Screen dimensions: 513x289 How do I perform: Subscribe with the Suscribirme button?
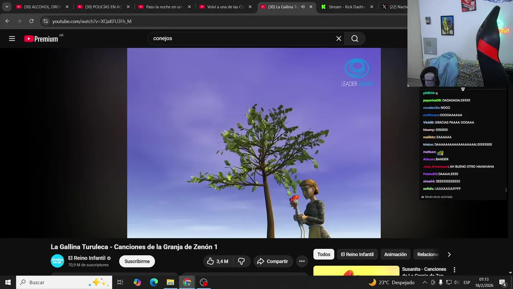[137, 261]
